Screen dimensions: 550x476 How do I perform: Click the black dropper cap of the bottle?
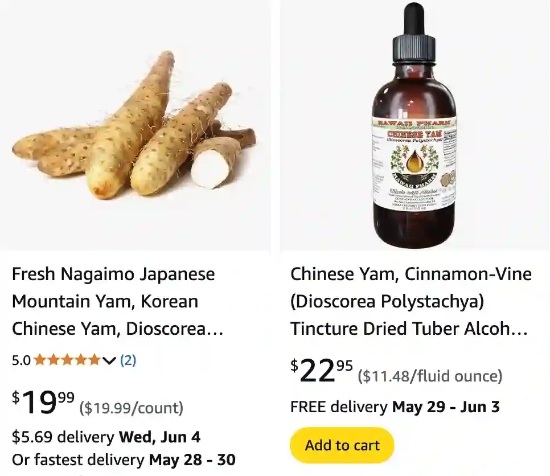(414, 34)
